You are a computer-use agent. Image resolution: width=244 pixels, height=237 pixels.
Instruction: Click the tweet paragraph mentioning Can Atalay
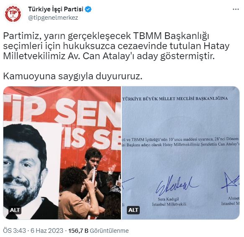[116, 46]
